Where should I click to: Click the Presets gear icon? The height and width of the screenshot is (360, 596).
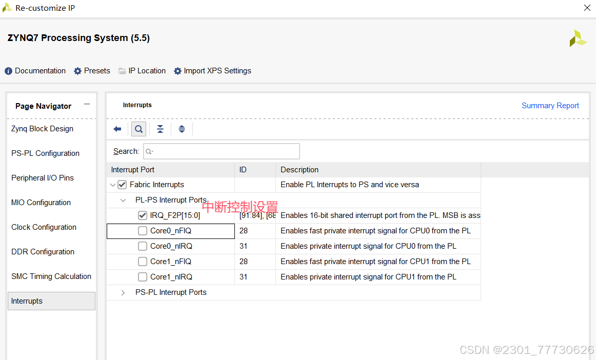77,71
